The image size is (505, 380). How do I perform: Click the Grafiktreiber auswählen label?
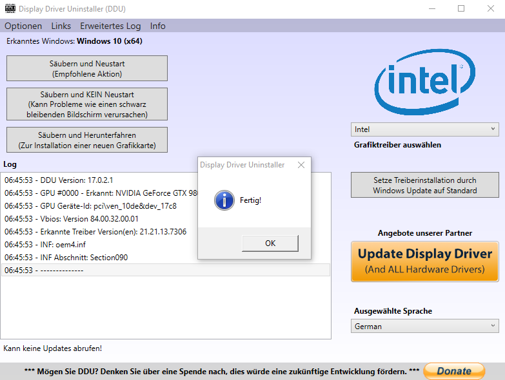pos(397,145)
